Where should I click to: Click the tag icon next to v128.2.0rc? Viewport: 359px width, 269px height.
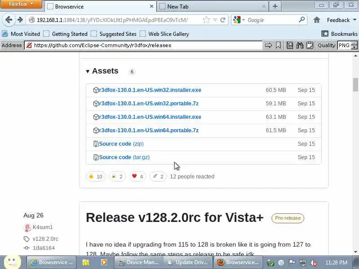click(x=26, y=239)
